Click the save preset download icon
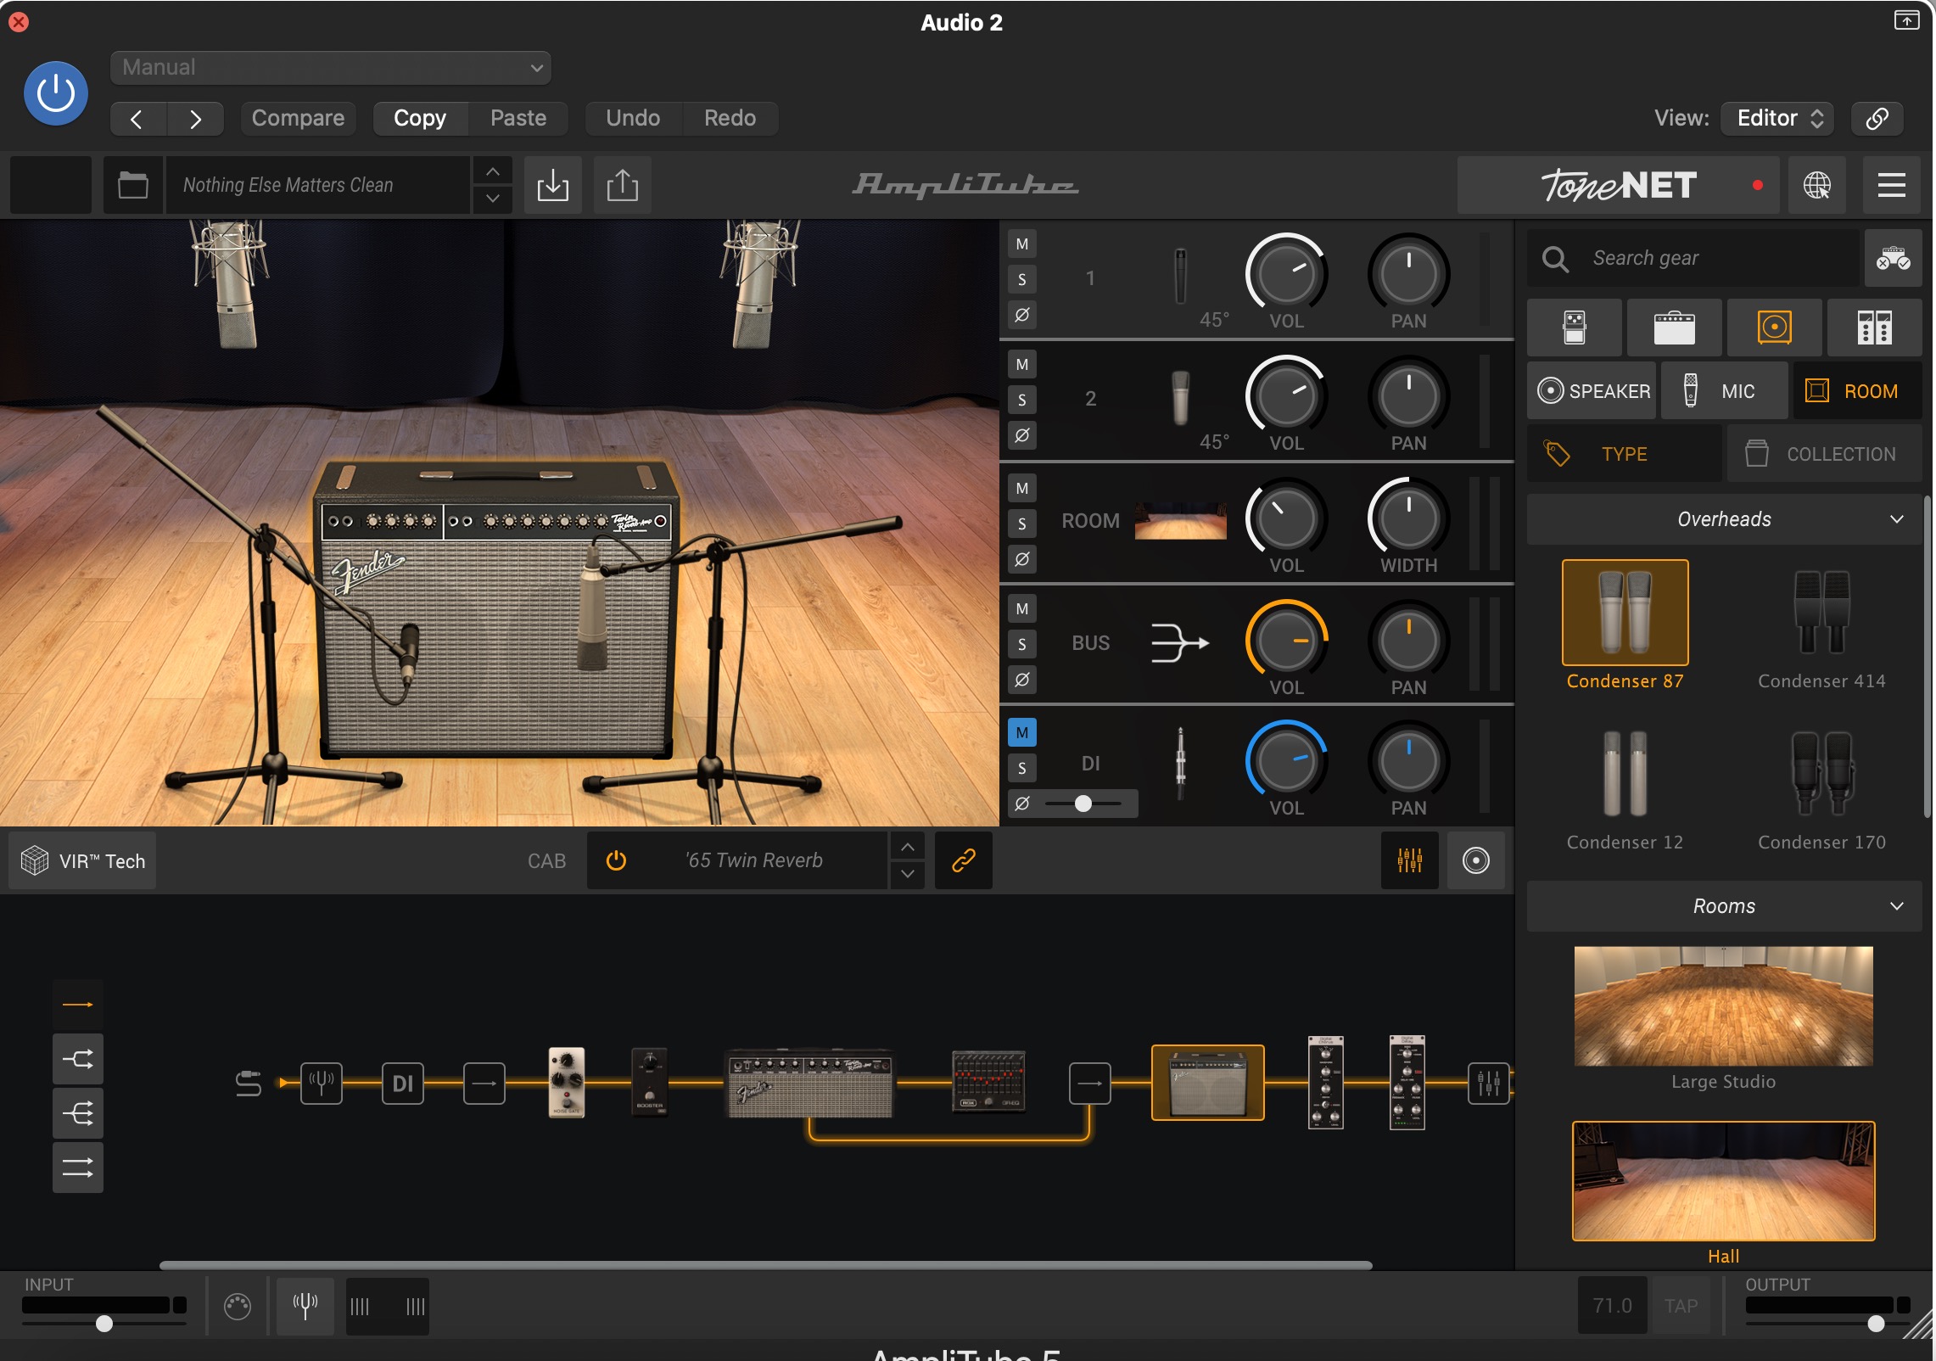This screenshot has height=1361, width=1936. point(553,185)
